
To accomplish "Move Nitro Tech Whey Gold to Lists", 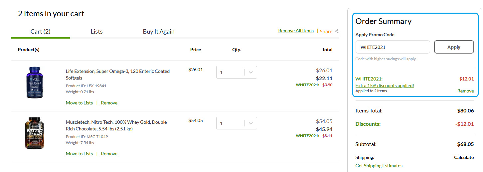I will tap(79, 154).
